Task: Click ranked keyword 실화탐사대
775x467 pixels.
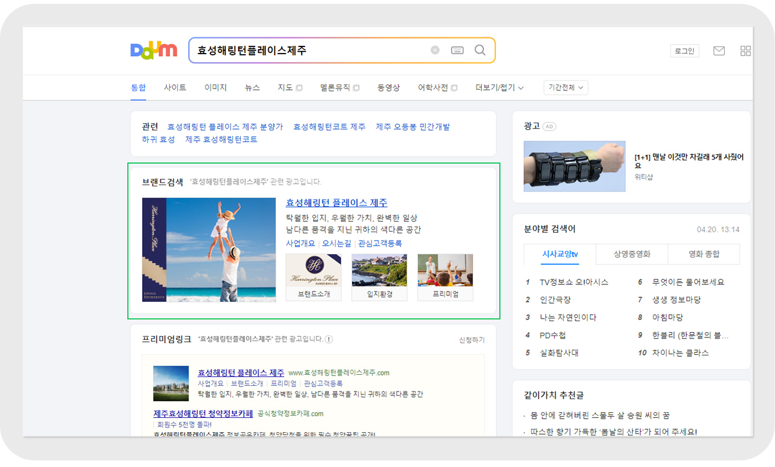Action: coord(559,353)
